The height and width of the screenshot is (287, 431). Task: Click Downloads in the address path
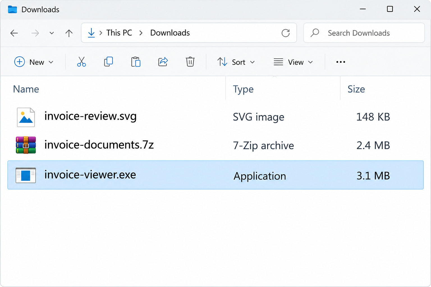click(170, 33)
